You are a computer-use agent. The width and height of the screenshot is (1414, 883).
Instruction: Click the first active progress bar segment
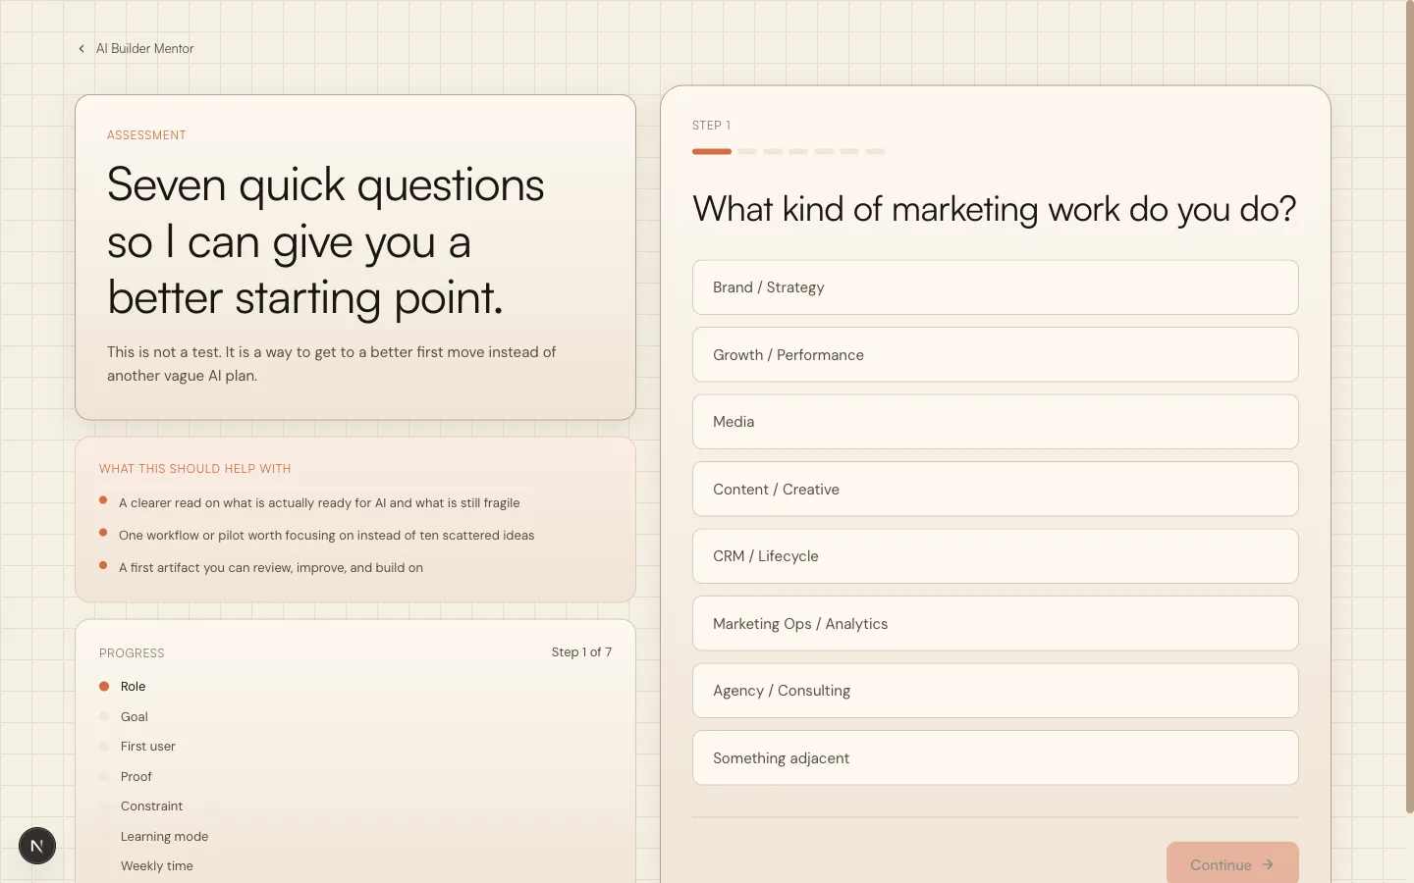point(712,151)
